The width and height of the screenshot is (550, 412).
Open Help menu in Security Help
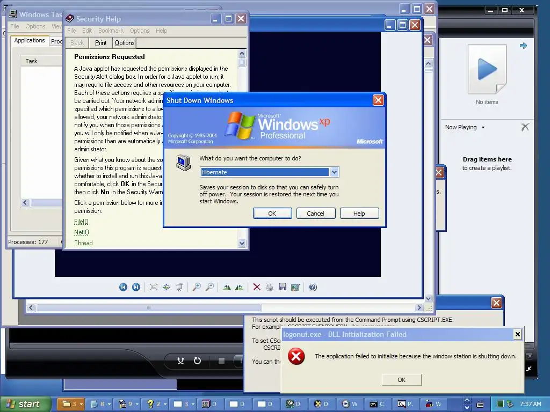coord(161,31)
